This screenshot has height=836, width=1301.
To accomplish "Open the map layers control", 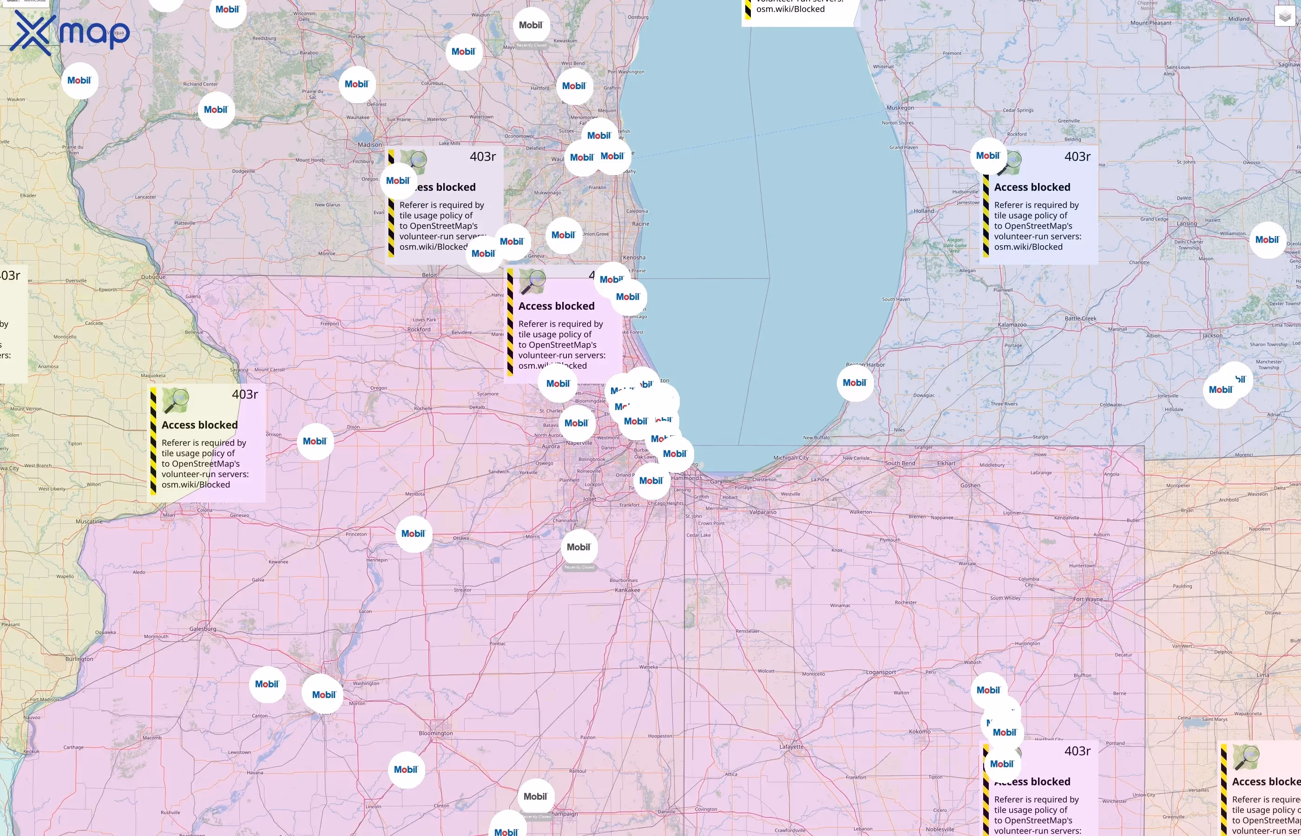I will [1285, 16].
